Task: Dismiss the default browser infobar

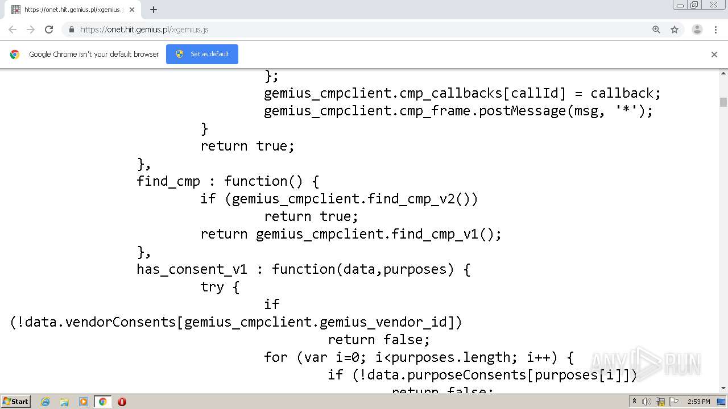Action: pyautogui.click(x=714, y=55)
